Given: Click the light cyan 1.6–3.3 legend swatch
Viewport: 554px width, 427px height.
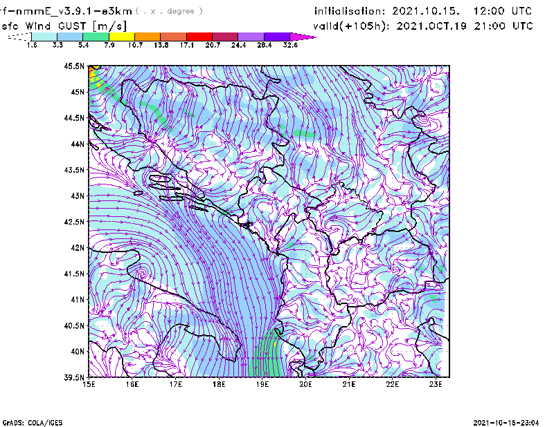Looking at the screenshot, I should 44,37.
